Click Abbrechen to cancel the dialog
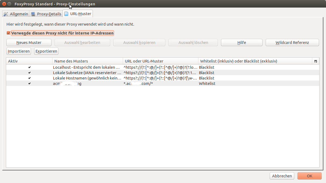 282,176
